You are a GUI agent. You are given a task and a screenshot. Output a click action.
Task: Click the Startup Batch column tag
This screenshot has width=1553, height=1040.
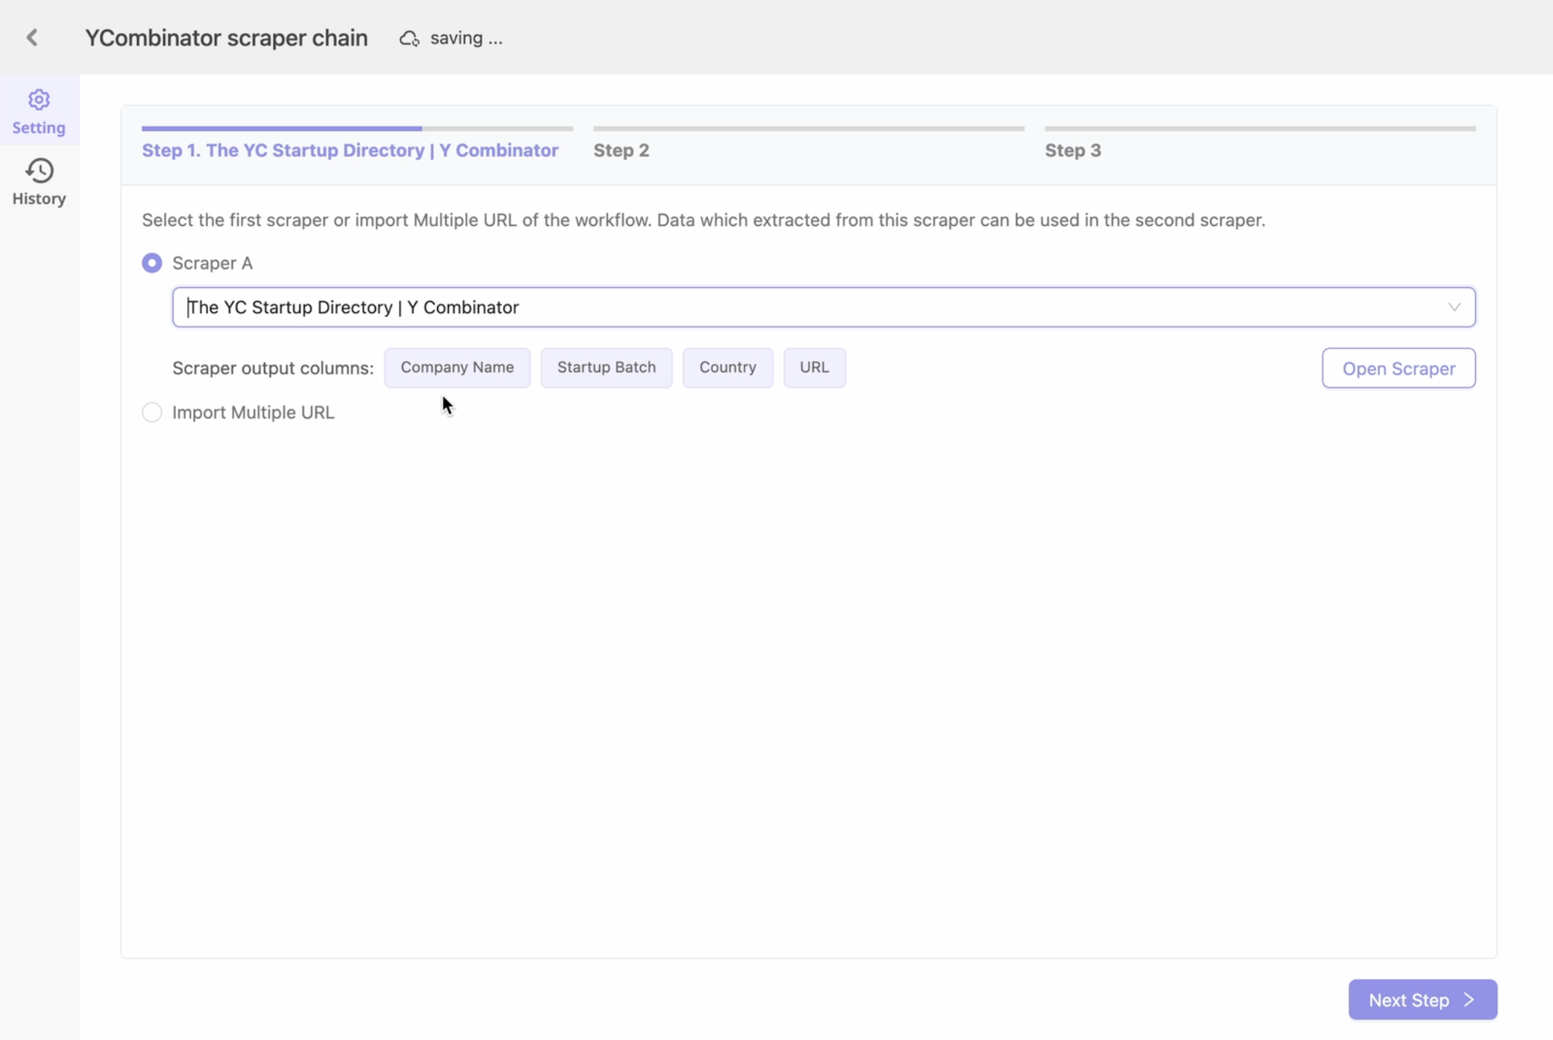point(606,367)
